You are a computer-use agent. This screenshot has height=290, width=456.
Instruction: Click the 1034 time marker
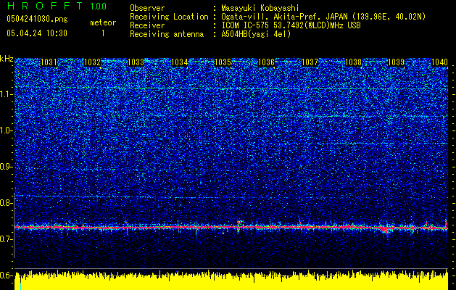tap(180, 62)
